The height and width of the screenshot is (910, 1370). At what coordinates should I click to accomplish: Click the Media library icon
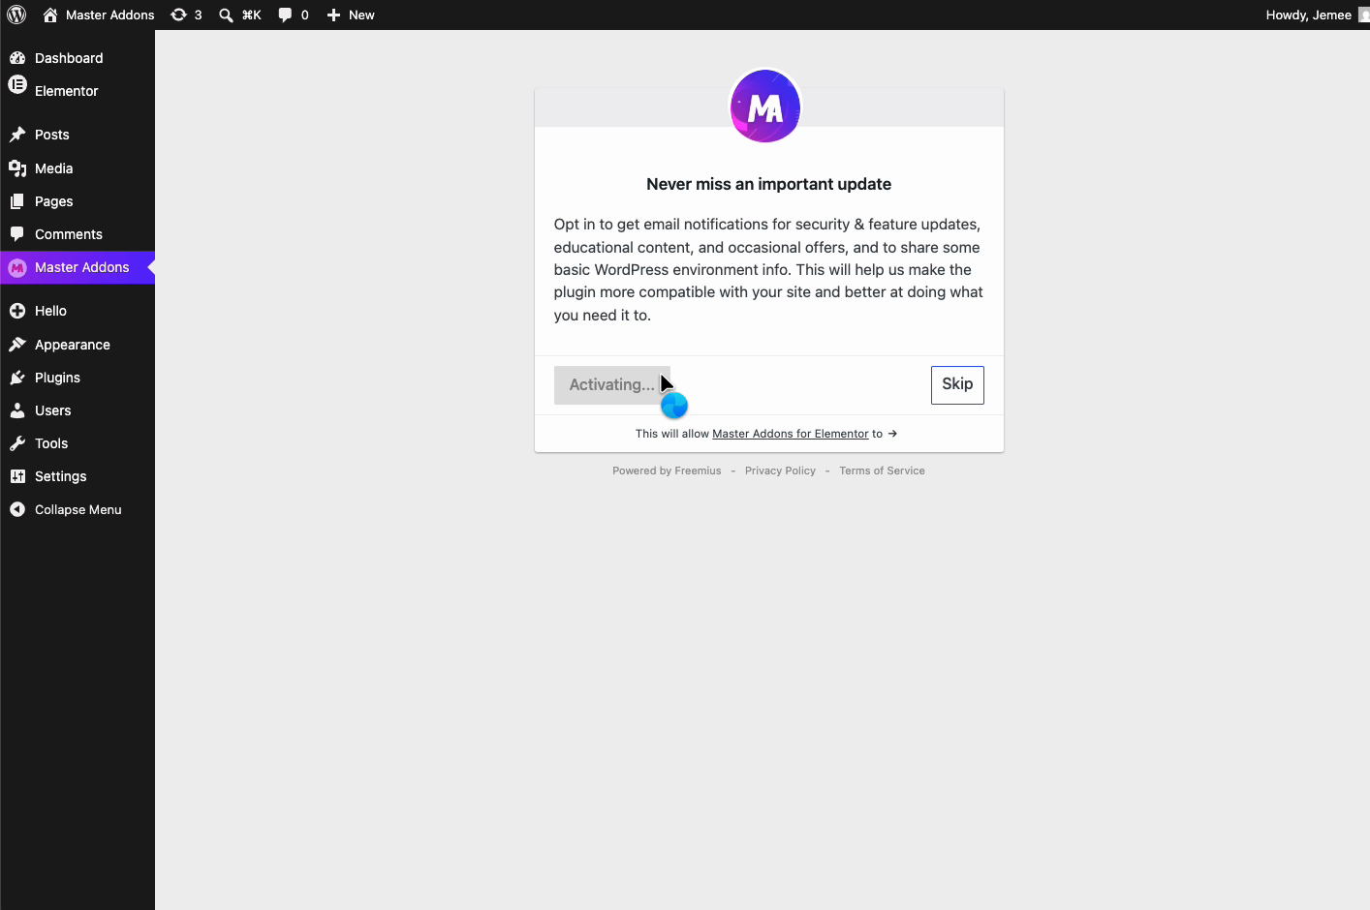pyautogui.click(x=17, y=168)
